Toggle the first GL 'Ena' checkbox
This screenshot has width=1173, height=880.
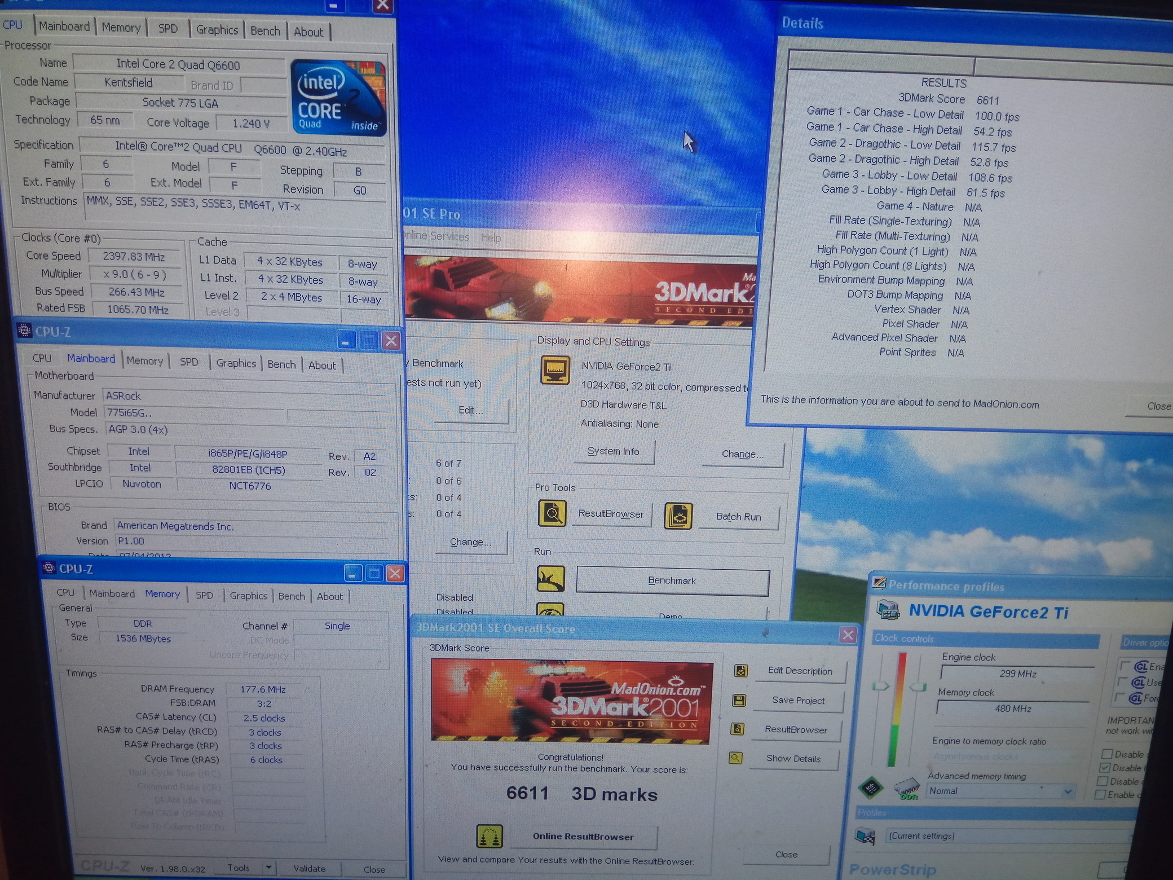[x=1126, y=666]
